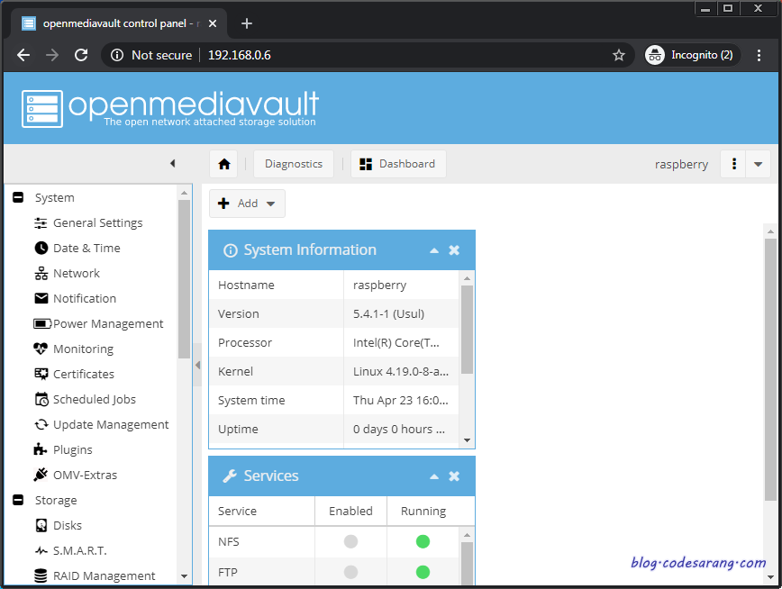782x589 pixels.
Task: Collapse the Services panel
Action: tap(434, 476)
